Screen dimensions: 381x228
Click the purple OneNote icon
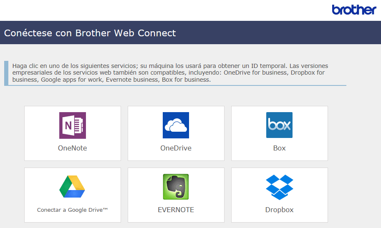pyautogui.click(x=73, y=125)
